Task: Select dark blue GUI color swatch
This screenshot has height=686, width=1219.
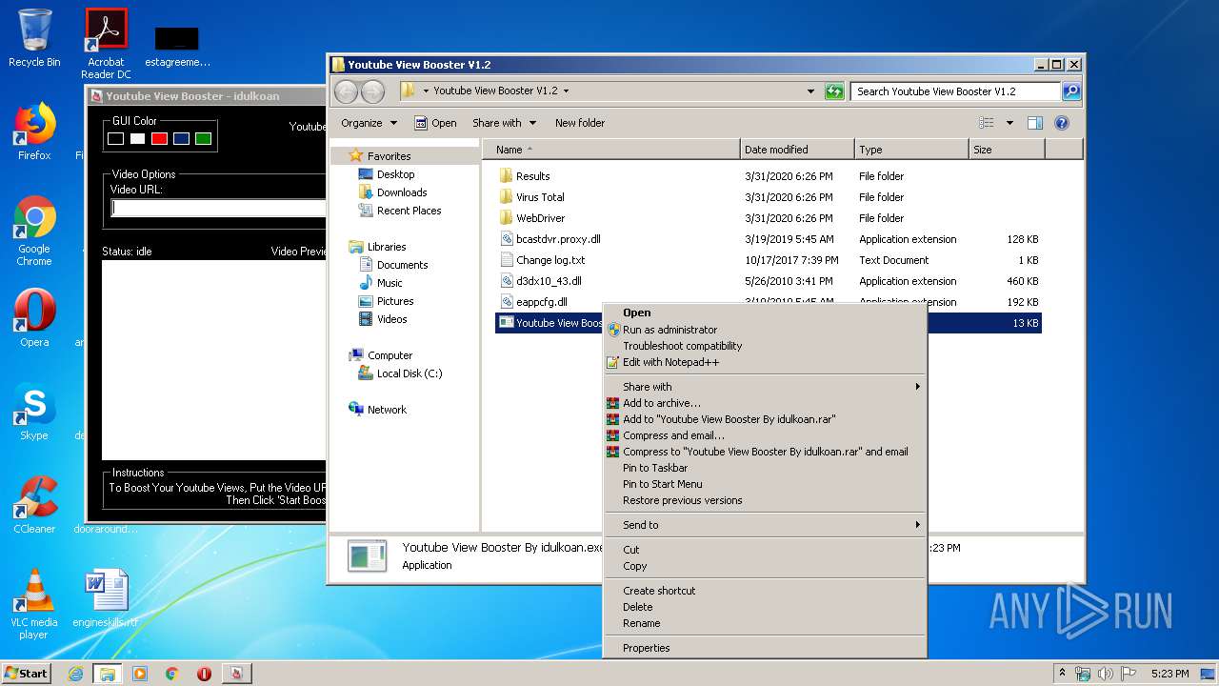Action: [x=181, y=138]
